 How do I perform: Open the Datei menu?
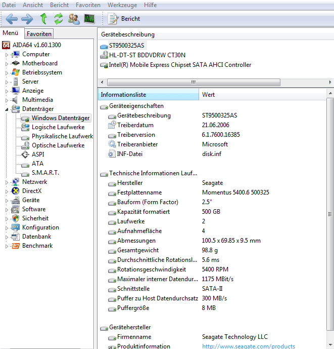[x=9, y=5]
